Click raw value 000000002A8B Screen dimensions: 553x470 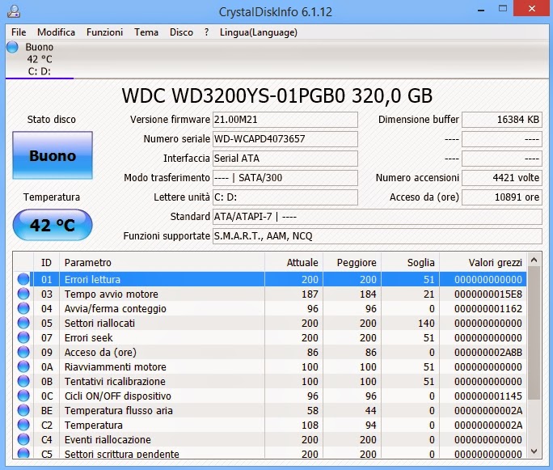[488, 352]
